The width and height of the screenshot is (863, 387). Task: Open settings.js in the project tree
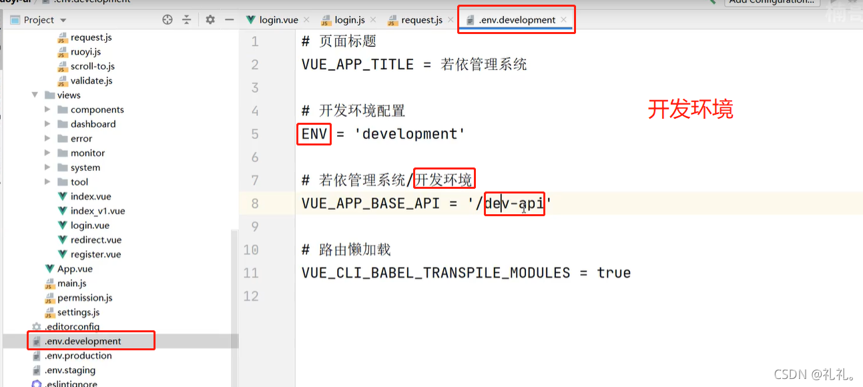point(78,312)
